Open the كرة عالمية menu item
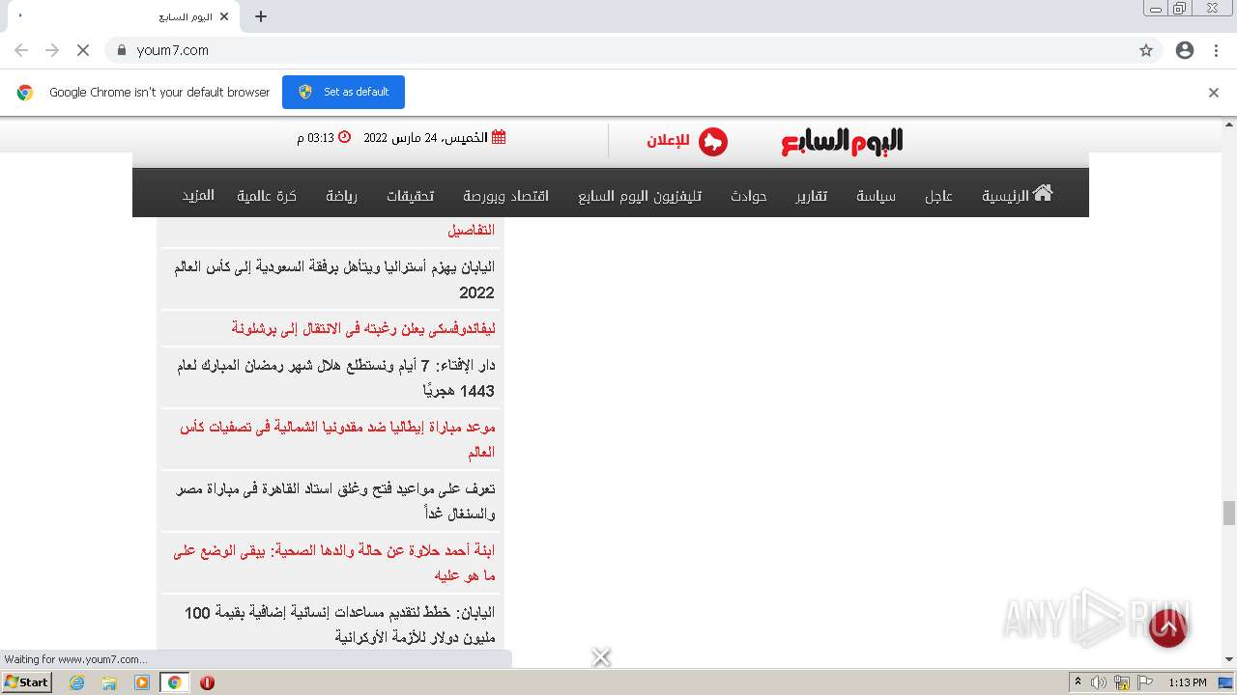The width and height of the screenshot is (1237, 695). [x=267, y=196]
